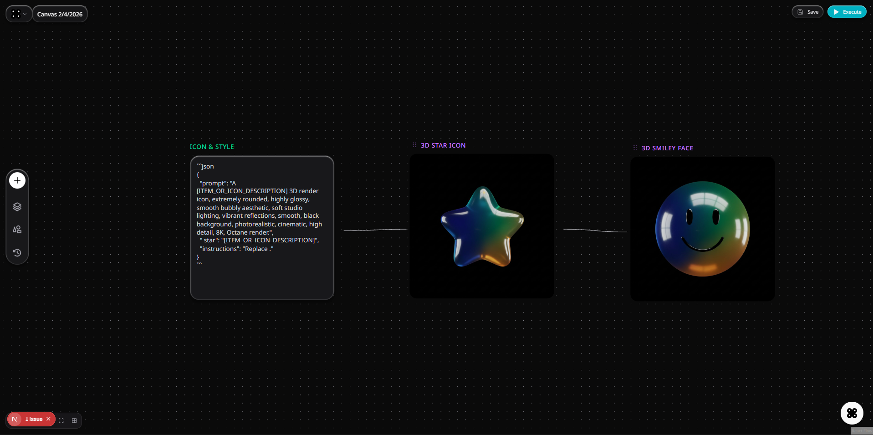
Task: Click the fit-to-screen frame icon
Action: pos(61,420)
